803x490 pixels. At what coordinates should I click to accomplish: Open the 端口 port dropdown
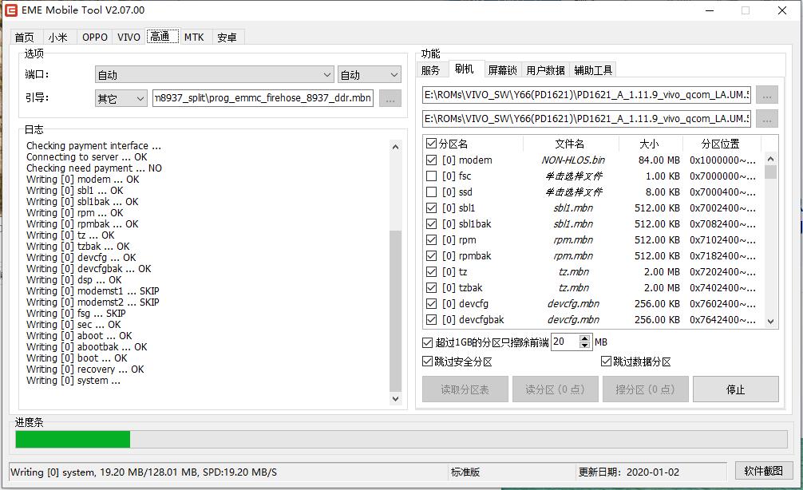pos(214,75)
